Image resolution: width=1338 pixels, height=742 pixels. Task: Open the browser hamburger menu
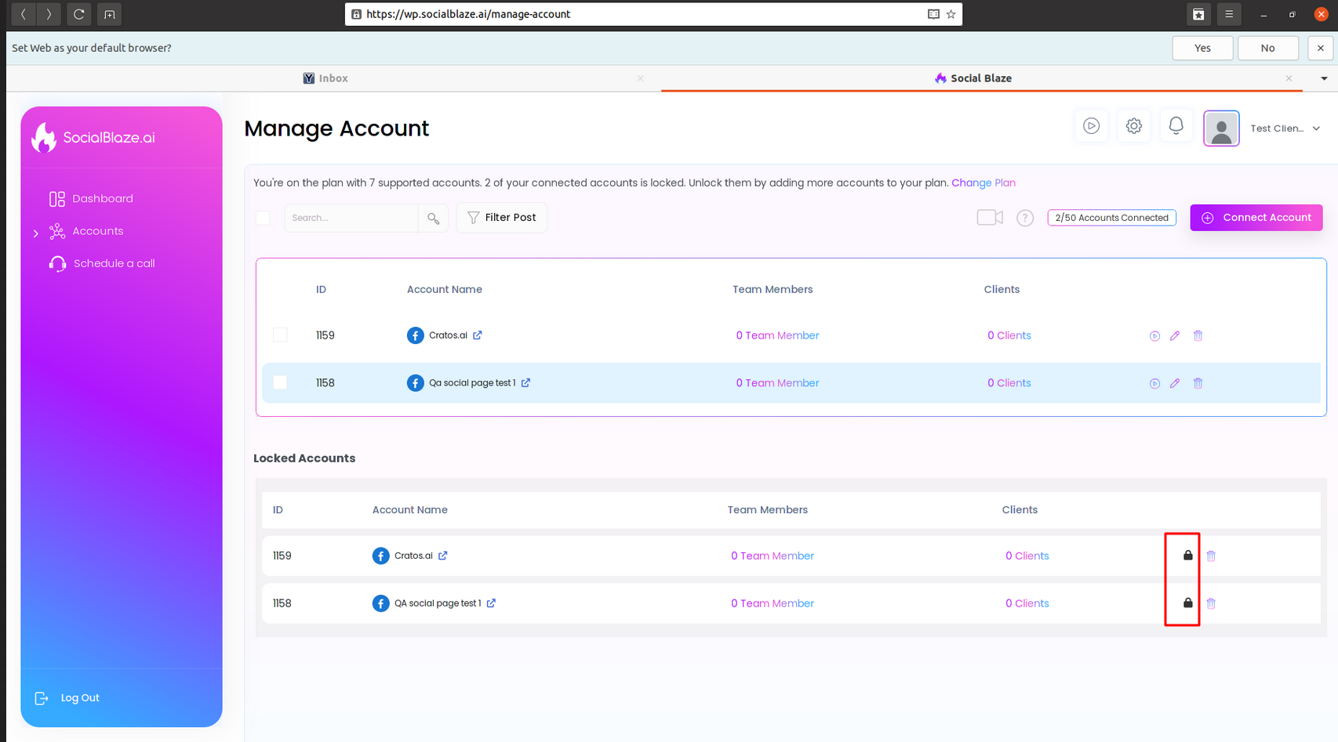[1229, 14]
